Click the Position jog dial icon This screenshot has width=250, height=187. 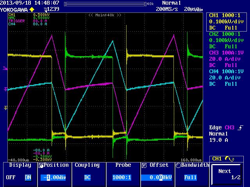[41, 166]
